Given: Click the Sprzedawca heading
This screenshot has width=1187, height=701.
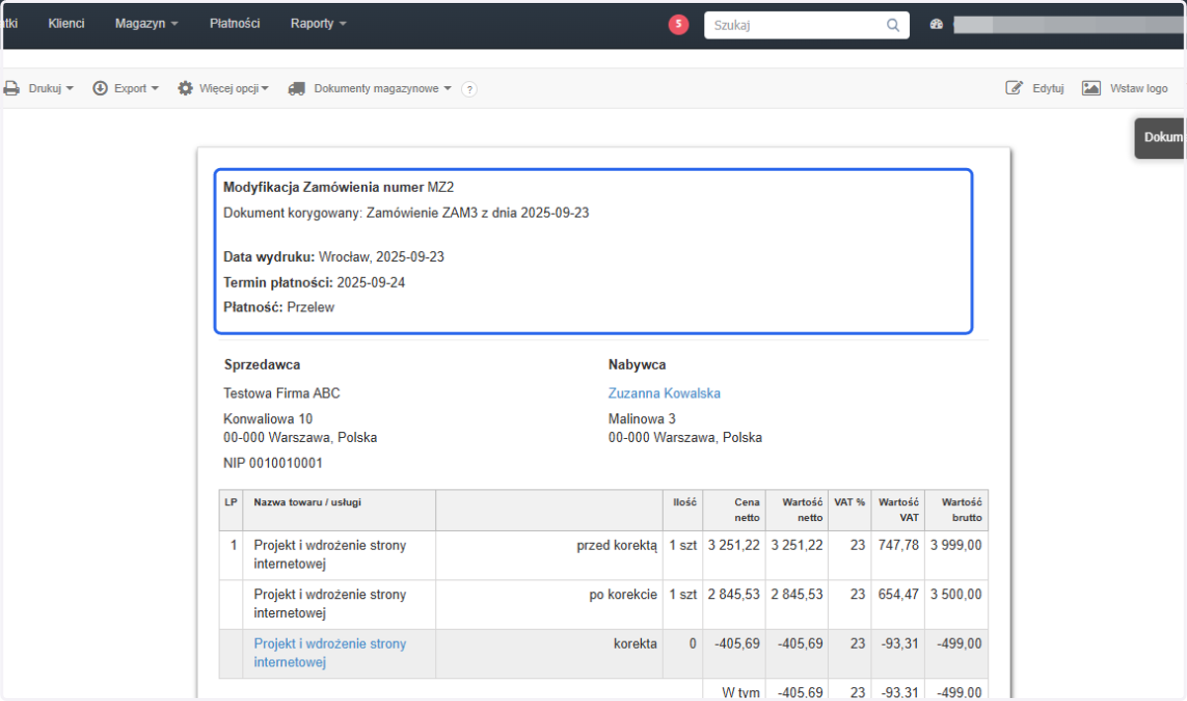Looking at the screenshot, I should (262, 365).
